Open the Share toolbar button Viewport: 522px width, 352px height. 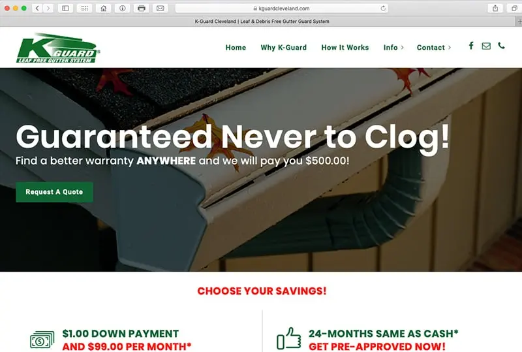495,8
